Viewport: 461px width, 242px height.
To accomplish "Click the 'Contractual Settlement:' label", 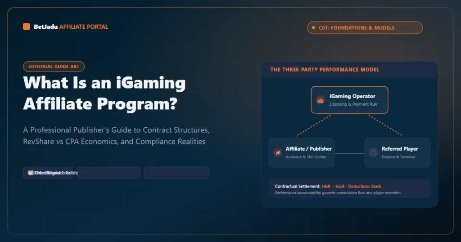I will tap(298, 186).
